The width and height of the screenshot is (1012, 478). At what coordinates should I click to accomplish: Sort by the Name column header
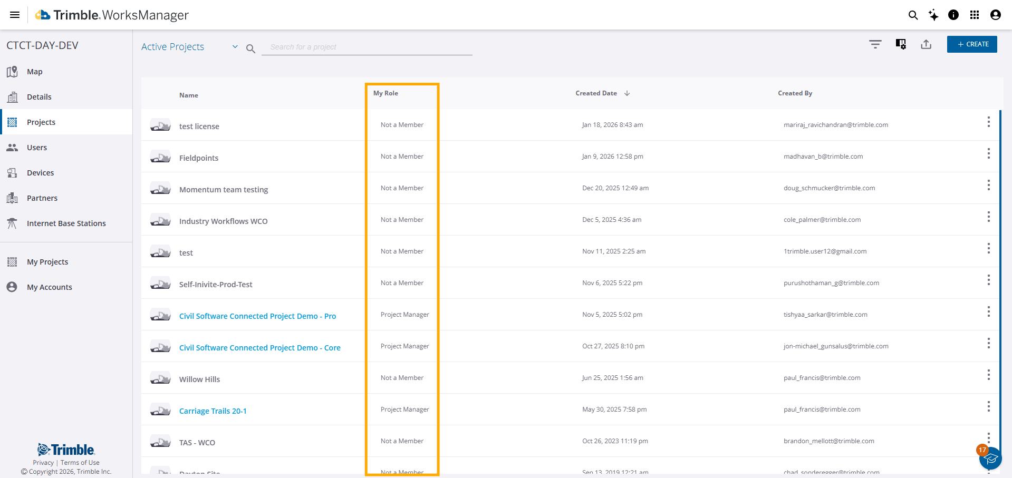(189, 95)
